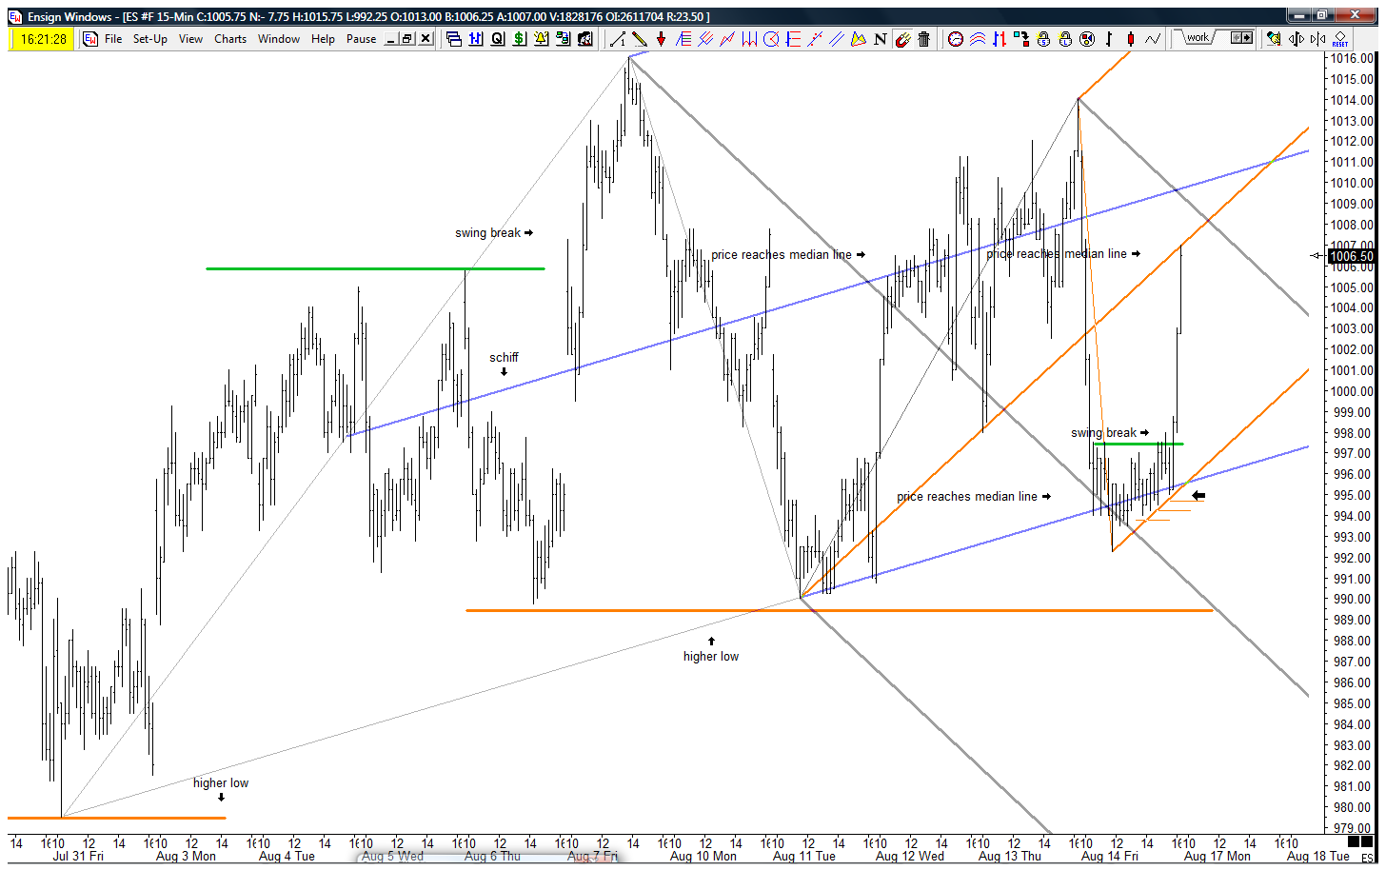Click the current price 1006.50 marker

pos(1351,256)
